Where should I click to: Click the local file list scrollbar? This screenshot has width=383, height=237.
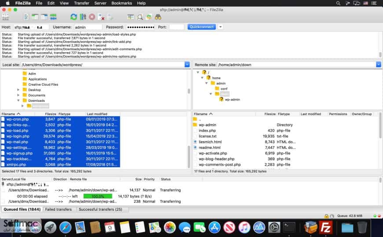click(x=189, y=156)
